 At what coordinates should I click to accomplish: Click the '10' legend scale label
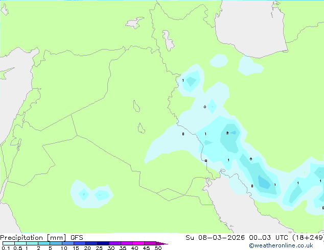(x=64, y=248)
